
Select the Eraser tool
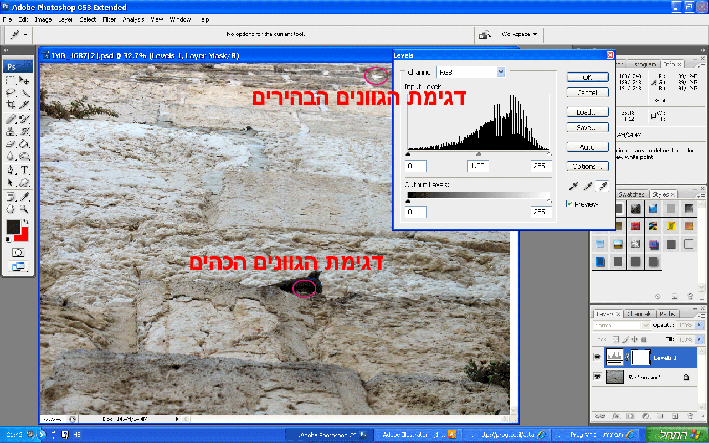pos(11,143)
